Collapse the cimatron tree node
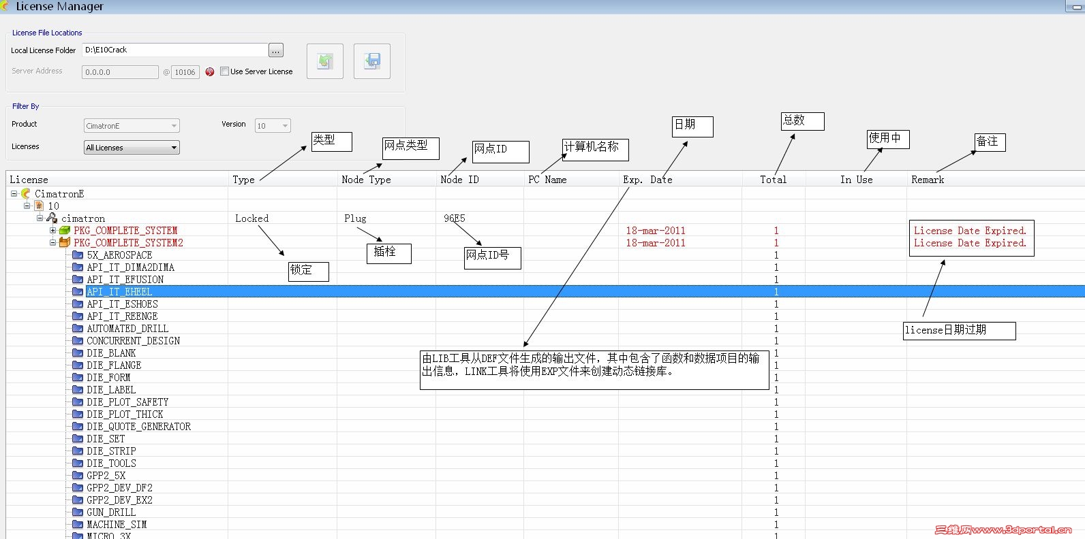This screenshot has height=539, width=1085. 40,218
